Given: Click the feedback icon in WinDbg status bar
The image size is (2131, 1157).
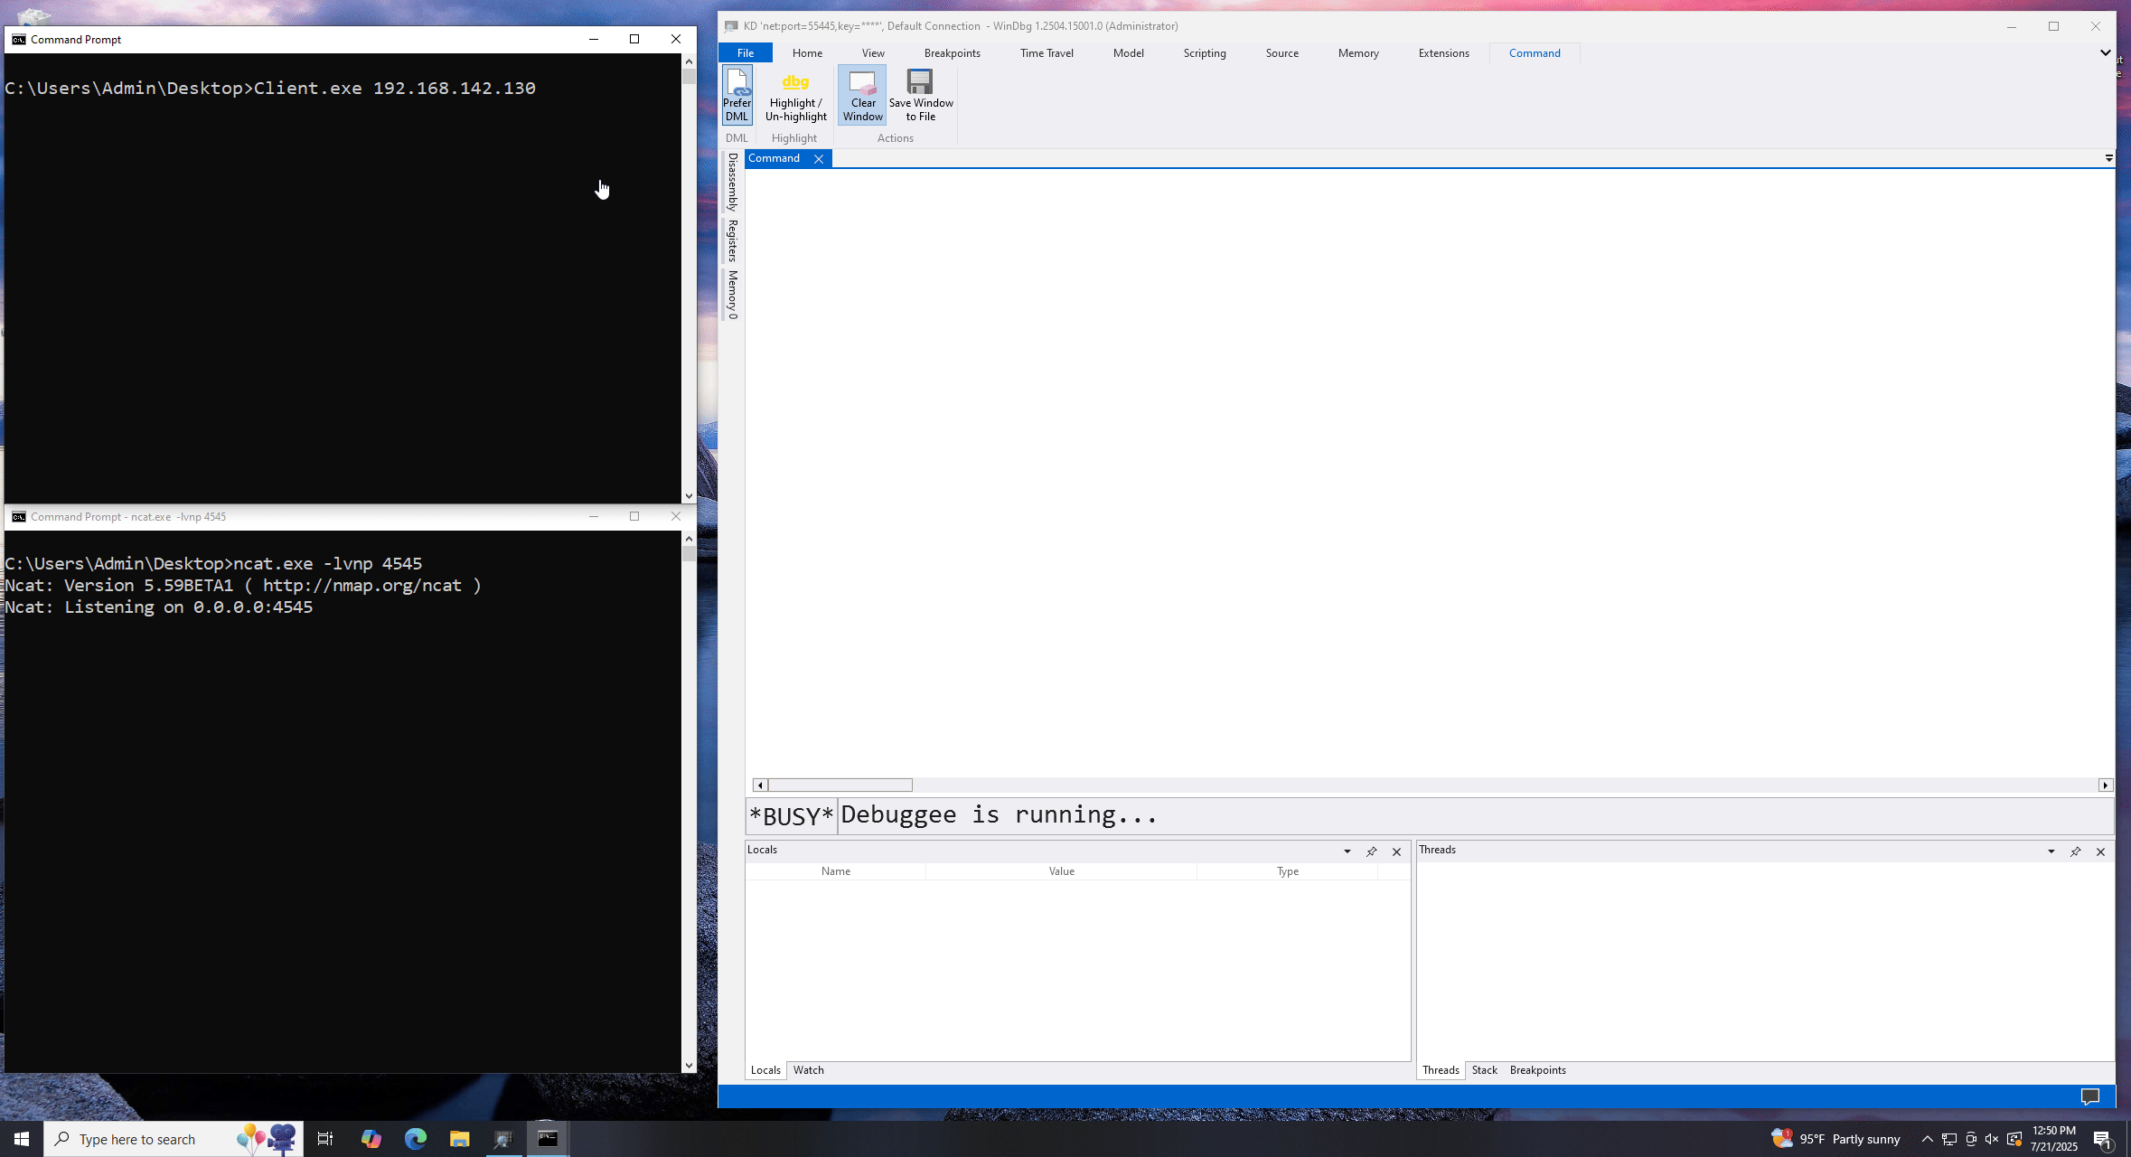Looking at the screenshot, I should [x=2089, y=1096].
